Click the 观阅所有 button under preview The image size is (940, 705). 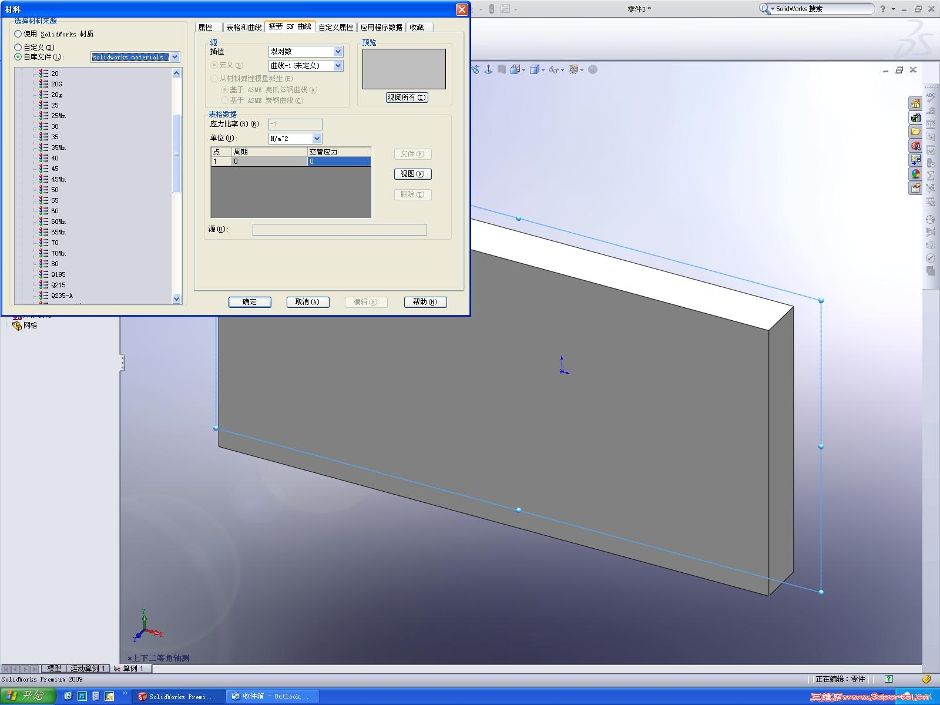407,98
